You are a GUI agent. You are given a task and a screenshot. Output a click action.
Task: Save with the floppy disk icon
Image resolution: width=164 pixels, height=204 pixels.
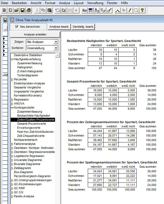pyautogui.click(x=23, y=10)
